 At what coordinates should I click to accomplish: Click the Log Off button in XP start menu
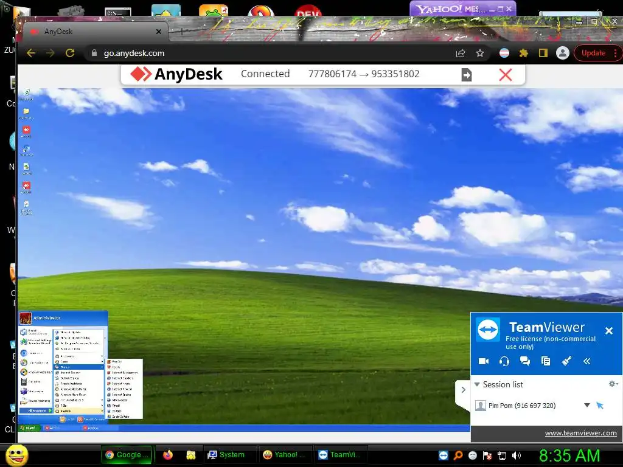(67, 420)
